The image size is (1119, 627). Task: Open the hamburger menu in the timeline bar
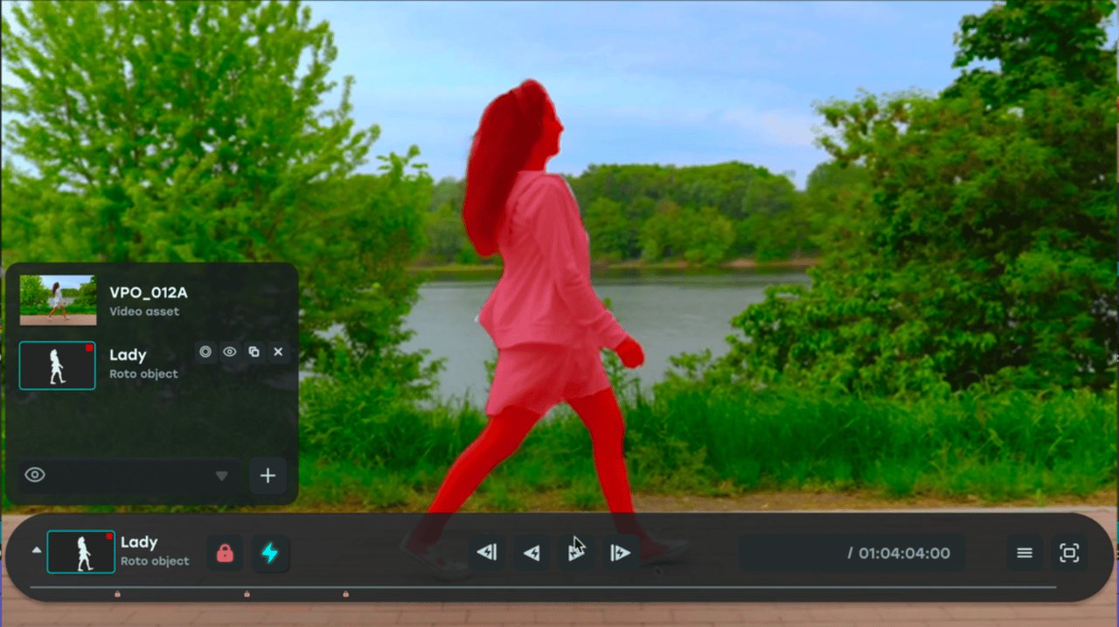(1025, 553)
